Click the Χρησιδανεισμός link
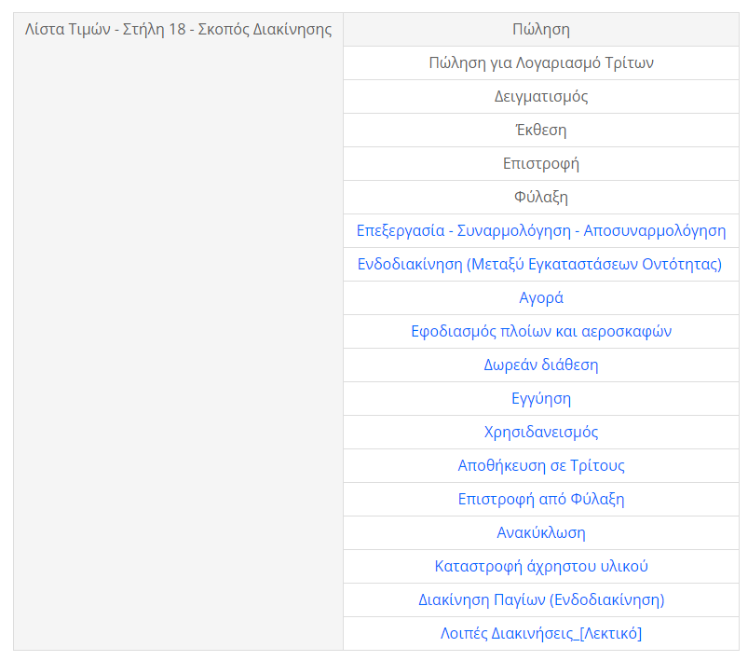Viewport: 748px width, 661px height. click(541, 432)
